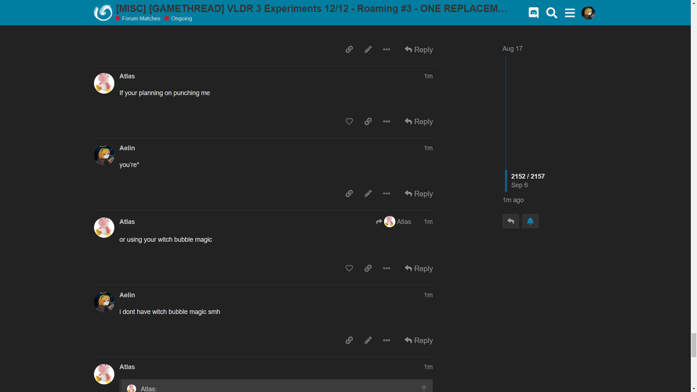The width and height of the screenshot is (697, 392).
Task: Open the hamburger menu in header
Action: coord(570,13)
